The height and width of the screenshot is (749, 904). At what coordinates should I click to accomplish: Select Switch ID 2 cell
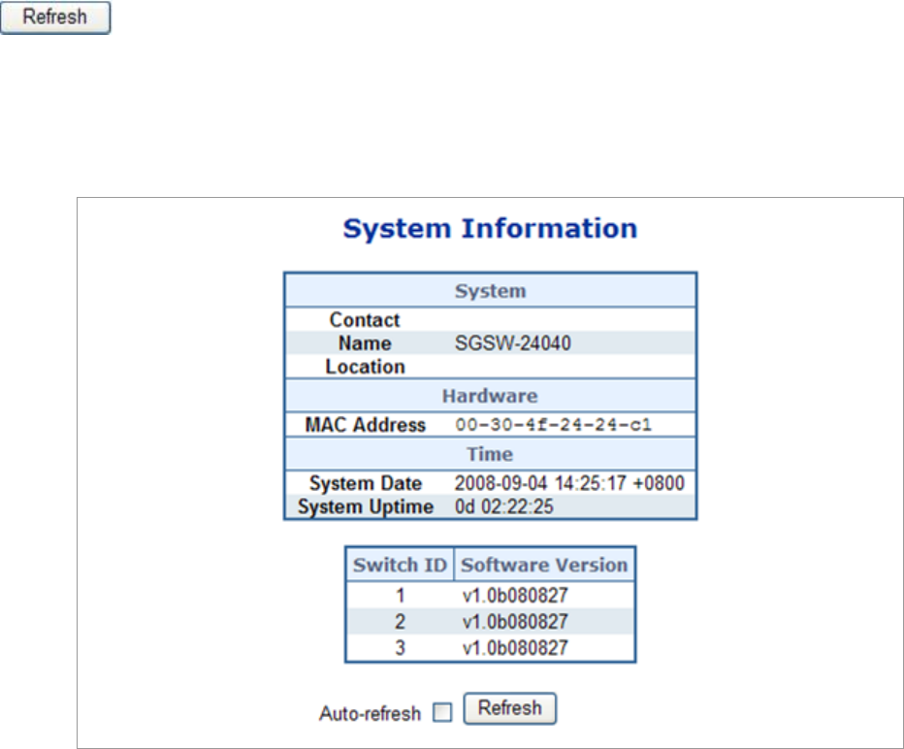(x=401, y=622)
